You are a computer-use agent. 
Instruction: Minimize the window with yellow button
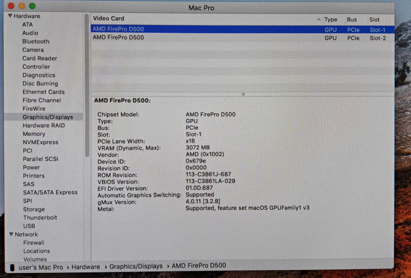coord(22,6)
